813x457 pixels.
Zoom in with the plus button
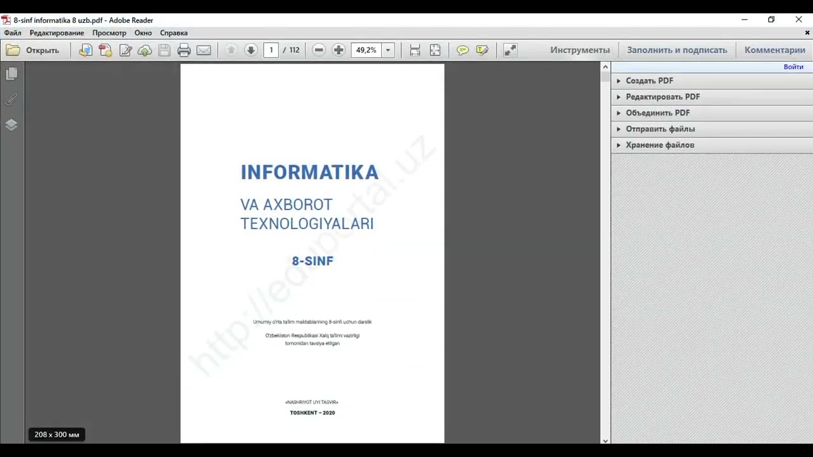339,50
